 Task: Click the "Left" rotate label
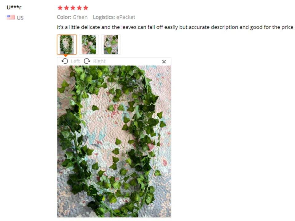click(x=75, y=61)
